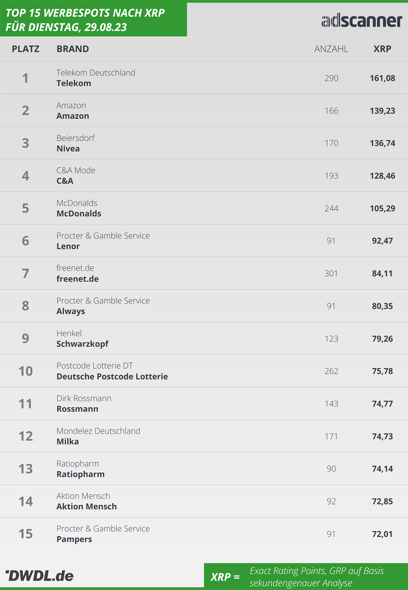Select the BRAND column header

click(x=73, y=49)
